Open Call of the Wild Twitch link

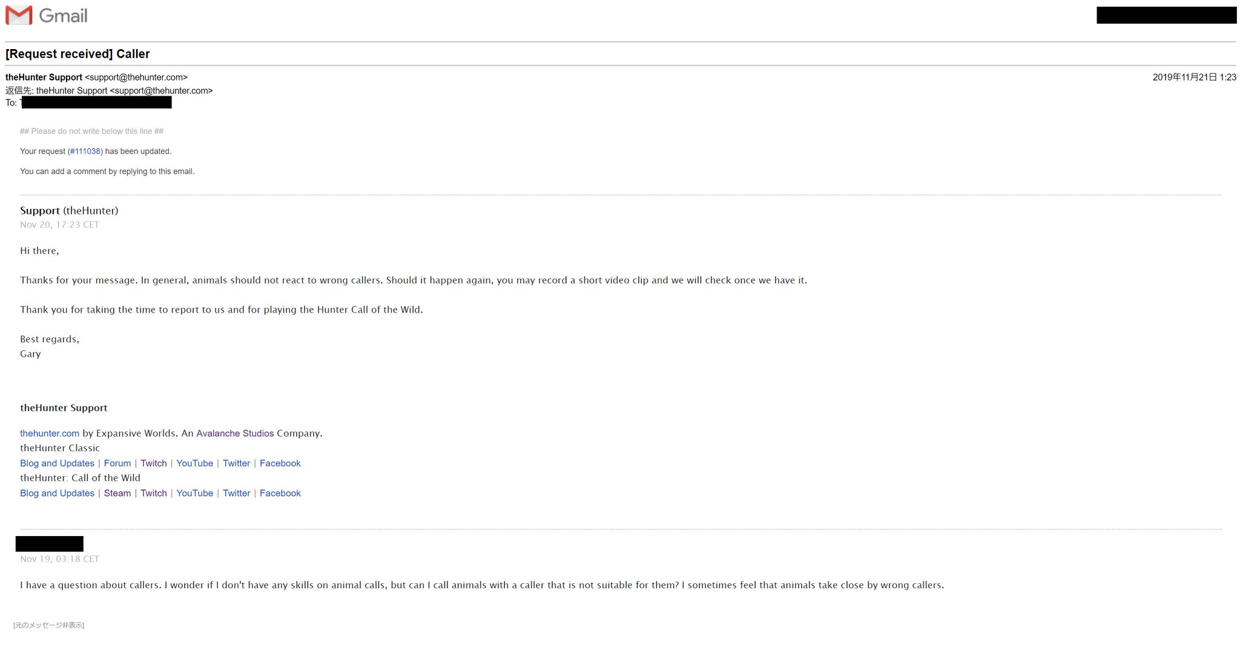coord(154,493)
